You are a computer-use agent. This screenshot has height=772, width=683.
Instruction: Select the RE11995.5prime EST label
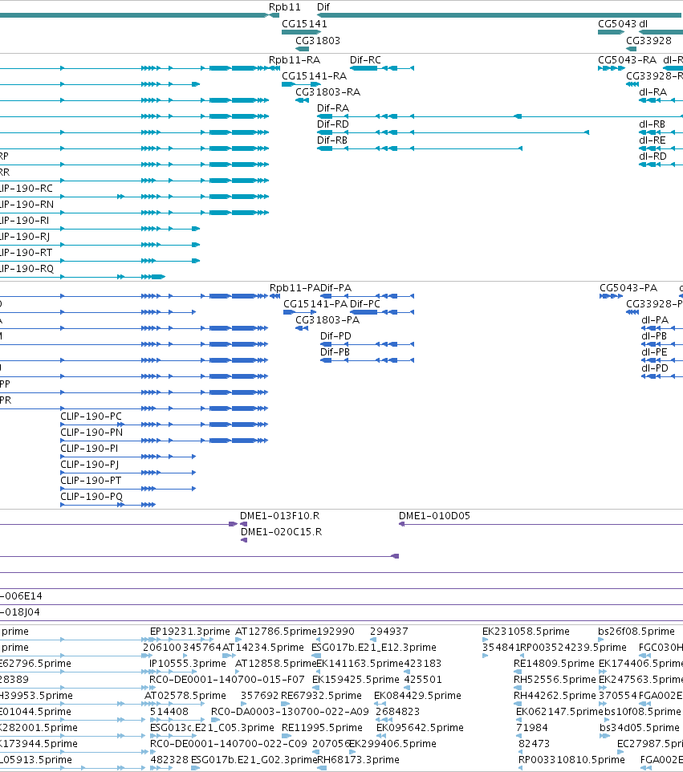pos(322,727)
